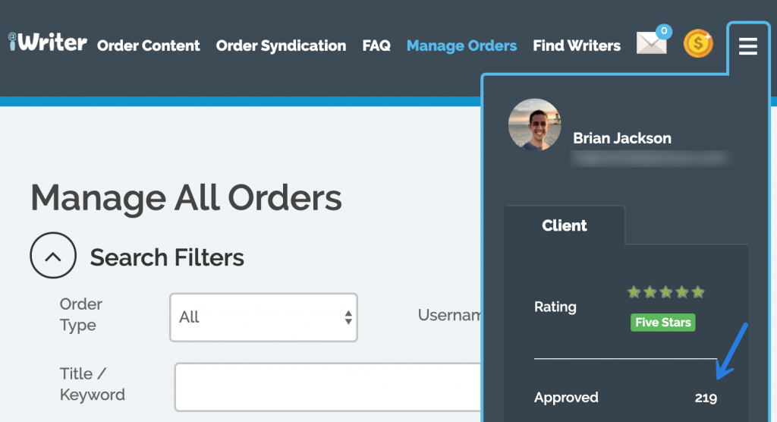Screen dimensions: 777x422
Task: Switch to the Client tab
Action: coord(564,225)
